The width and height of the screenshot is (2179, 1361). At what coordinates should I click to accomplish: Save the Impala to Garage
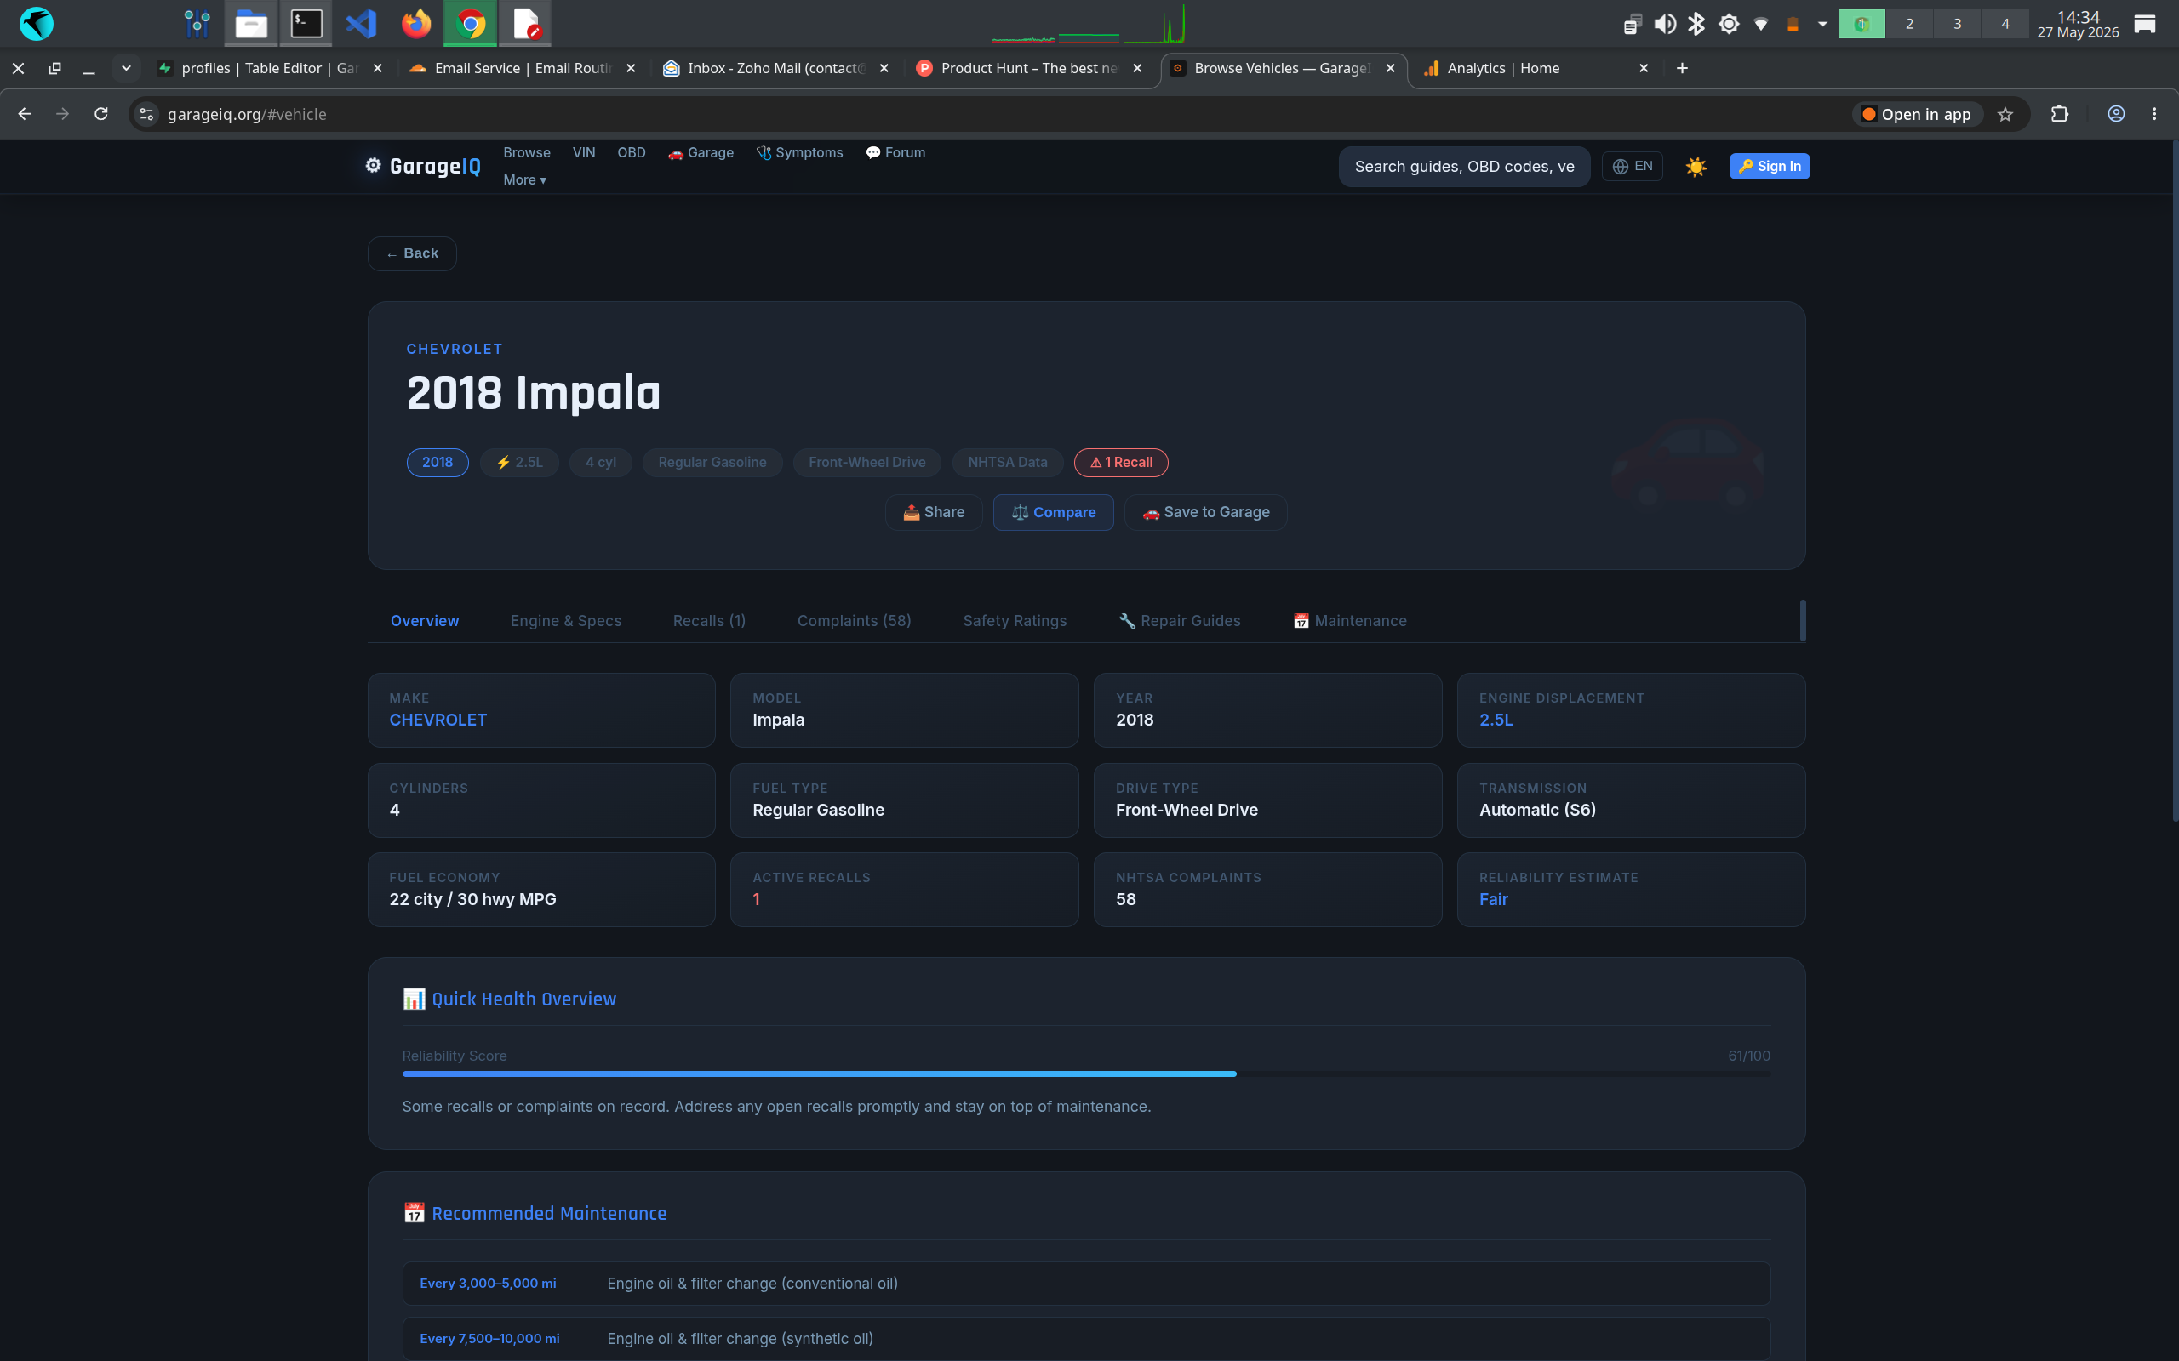[1205, 512]
